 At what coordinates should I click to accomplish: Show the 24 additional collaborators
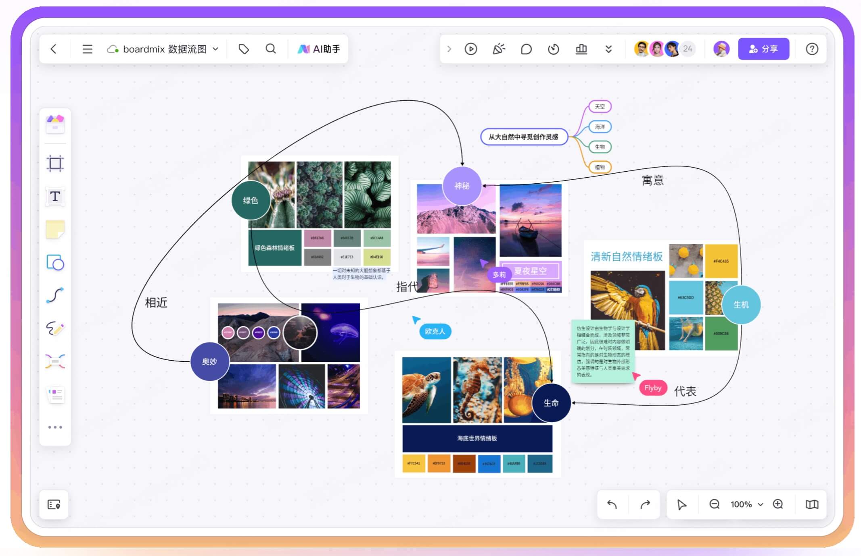pyautogui.click(x=688, y=49)
